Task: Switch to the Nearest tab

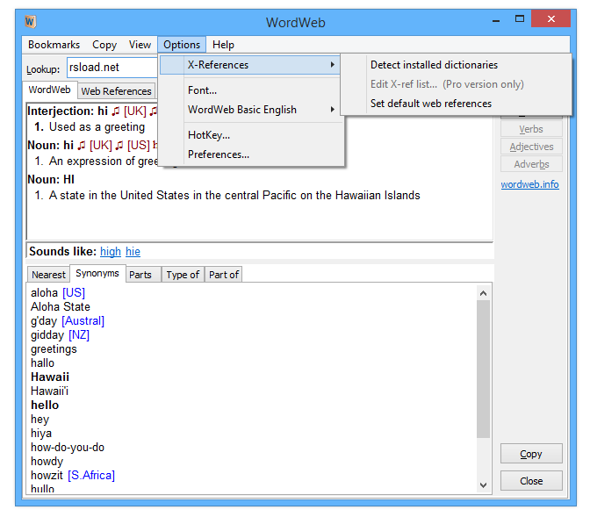Action: click(x=48, y=275)
